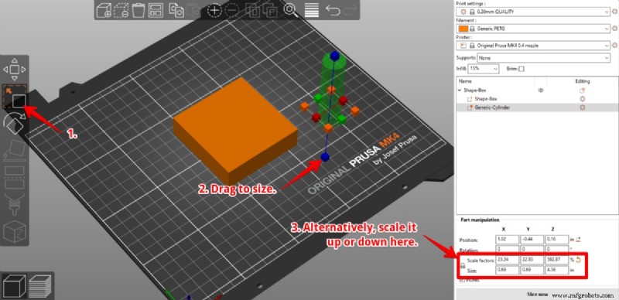The height and width of the screenshot is (300, 619).
Task: Click the Add instance plus icon
Action: point(214,10)
